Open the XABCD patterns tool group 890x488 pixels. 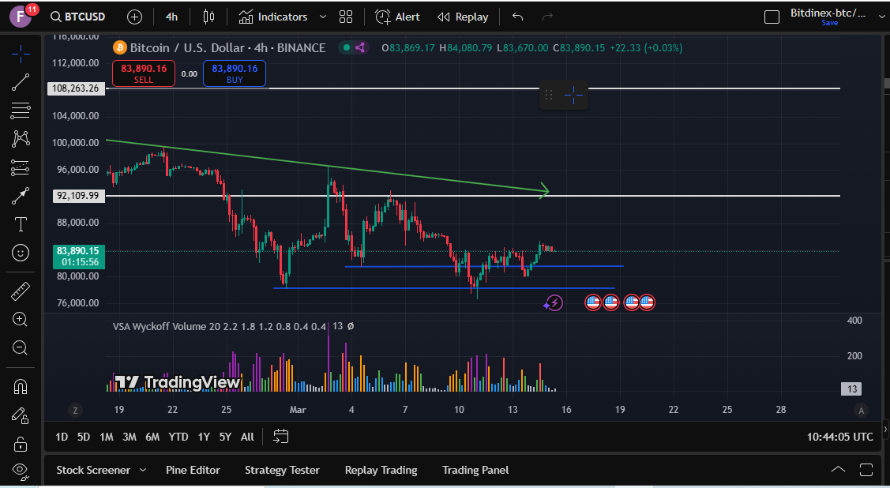(21, 138)
